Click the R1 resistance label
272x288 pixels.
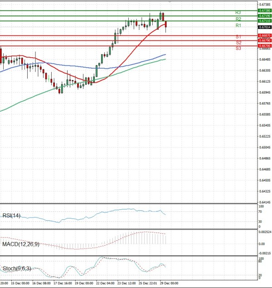tap(238, 26)
